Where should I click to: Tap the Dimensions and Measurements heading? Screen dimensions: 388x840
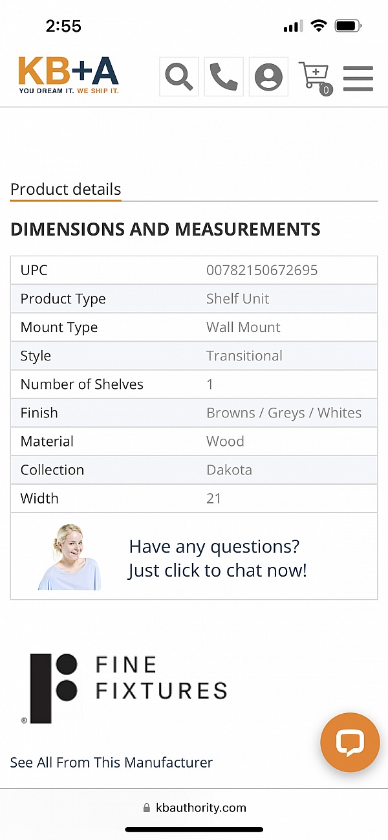(166, 229)
